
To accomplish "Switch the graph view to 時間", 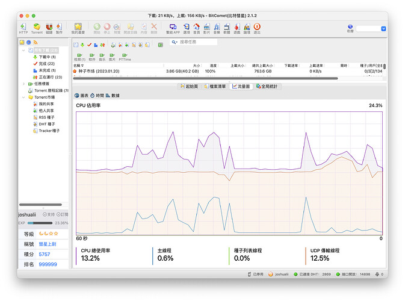I will click(x=97, y=95).
